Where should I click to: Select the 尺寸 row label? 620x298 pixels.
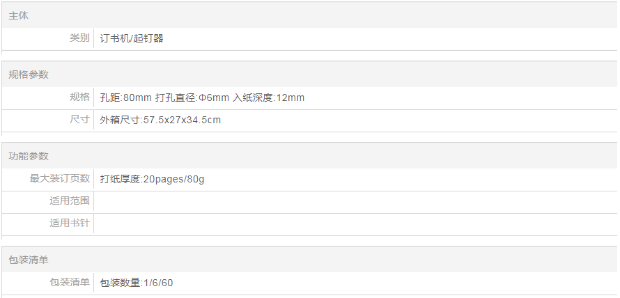(x=79, y=120)
